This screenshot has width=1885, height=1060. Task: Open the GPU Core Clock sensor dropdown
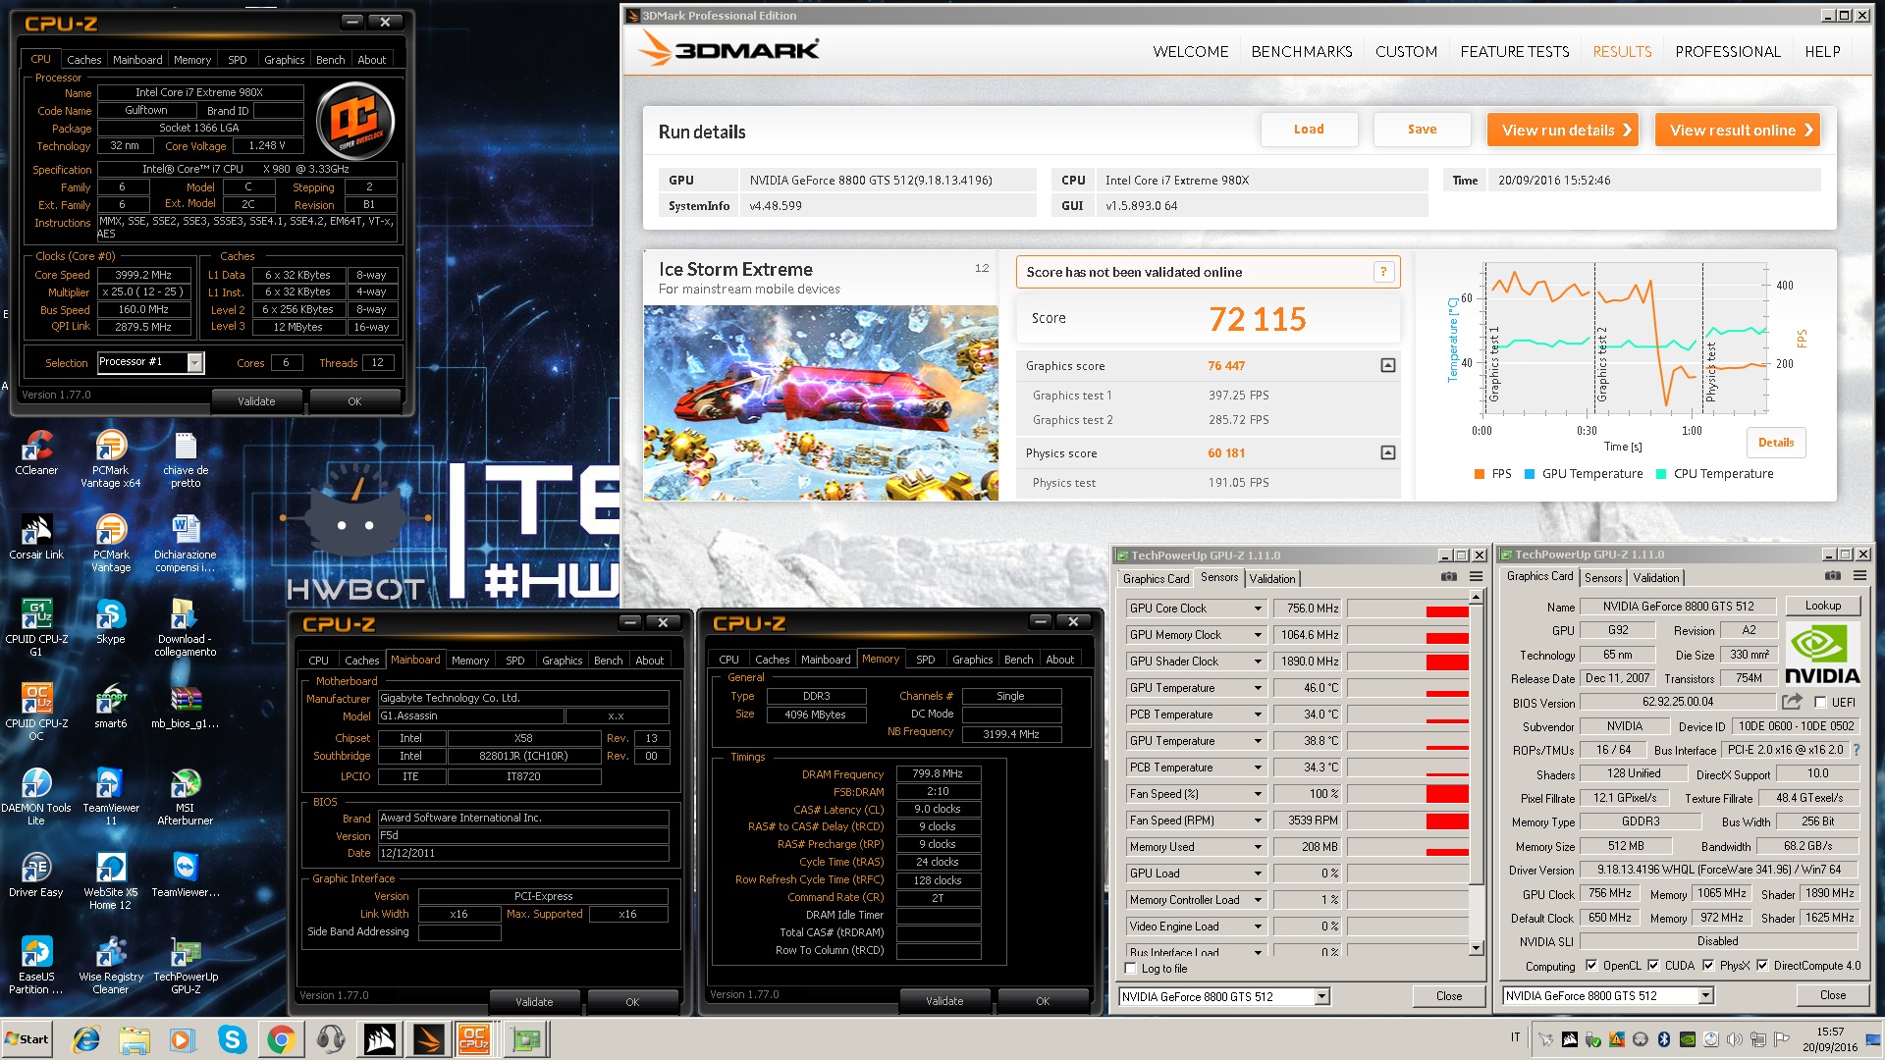tap(1257, 609)
